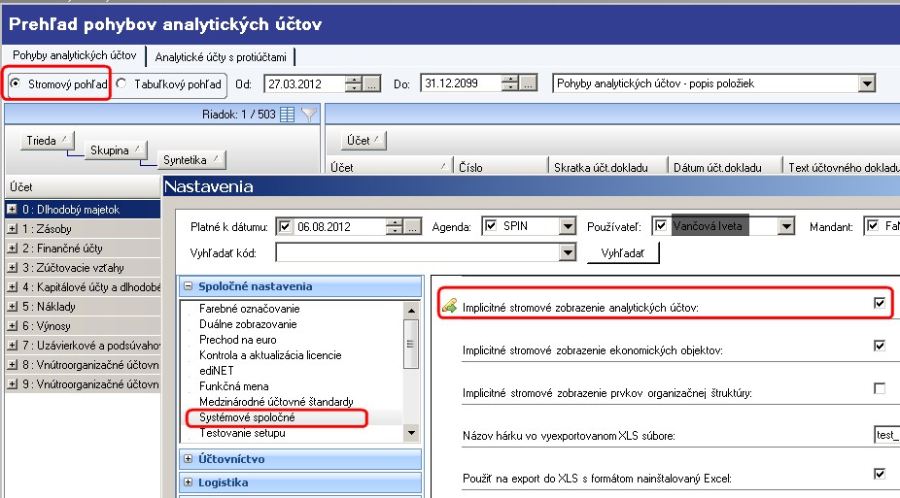Select Tabuľkový pohľad radio button

[x=121, y=83]
